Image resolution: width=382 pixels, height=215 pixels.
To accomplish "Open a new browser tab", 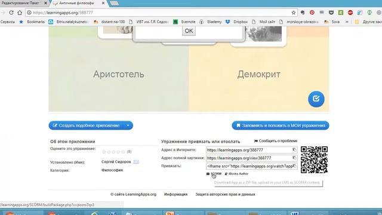I will [114, 3].
